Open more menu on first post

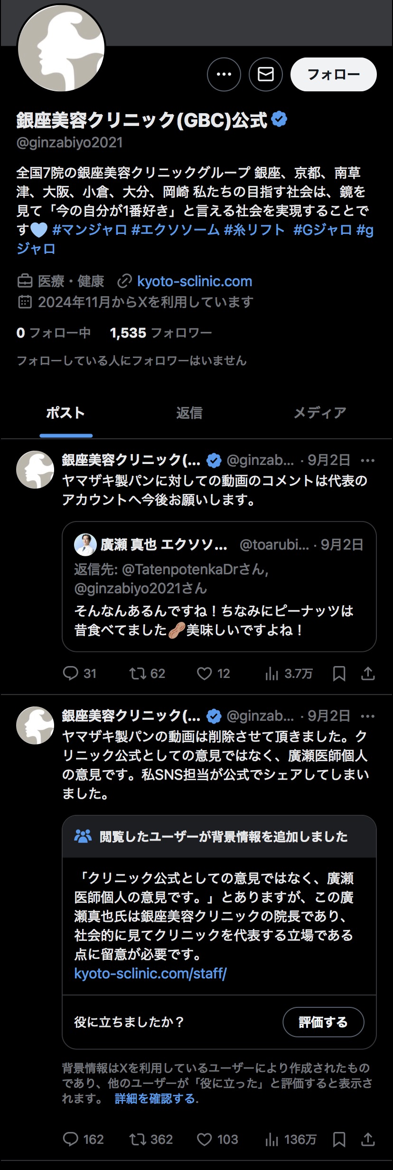click(368, 460)
